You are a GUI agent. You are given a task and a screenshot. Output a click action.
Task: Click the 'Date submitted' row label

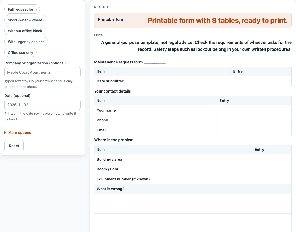(x=110, y=81)
